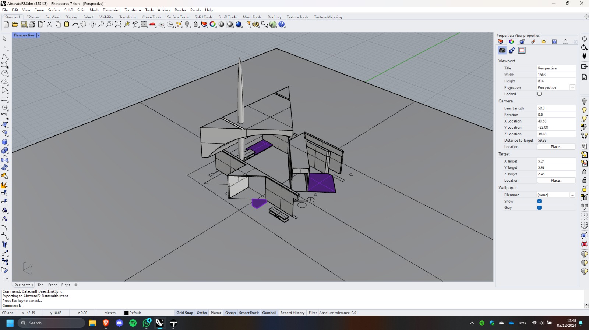Click the viewport Title field
Viewport: 589px width, 330px height.
pos(556,68)
